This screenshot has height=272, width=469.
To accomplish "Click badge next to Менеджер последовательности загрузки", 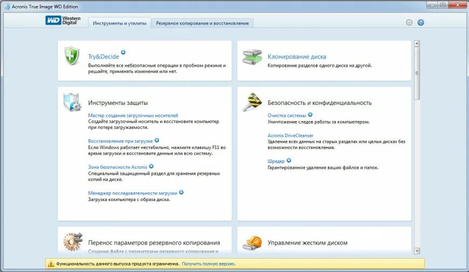I will coord(181,192).
